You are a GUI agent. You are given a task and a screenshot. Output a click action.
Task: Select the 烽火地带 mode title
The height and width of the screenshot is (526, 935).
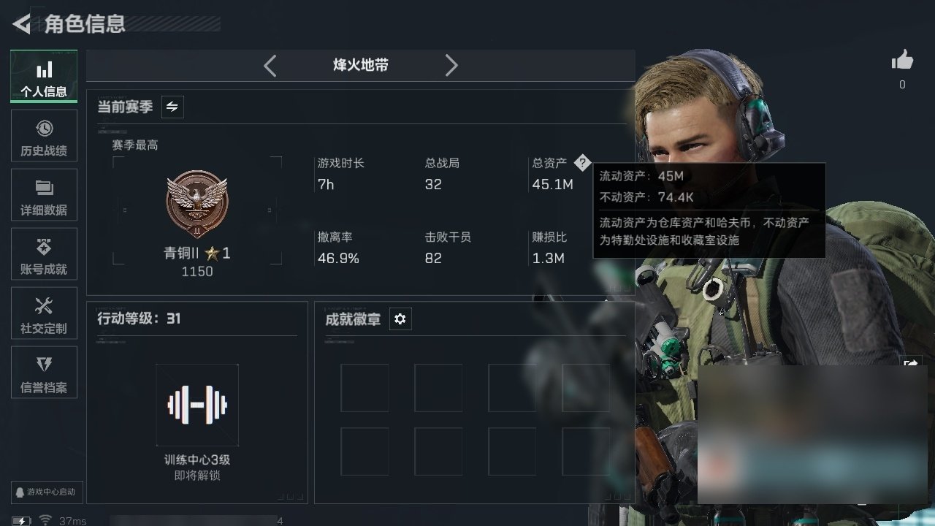tap(361, 65)
